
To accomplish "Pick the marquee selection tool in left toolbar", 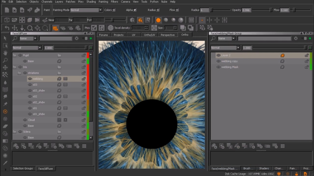I will [5, 46].
